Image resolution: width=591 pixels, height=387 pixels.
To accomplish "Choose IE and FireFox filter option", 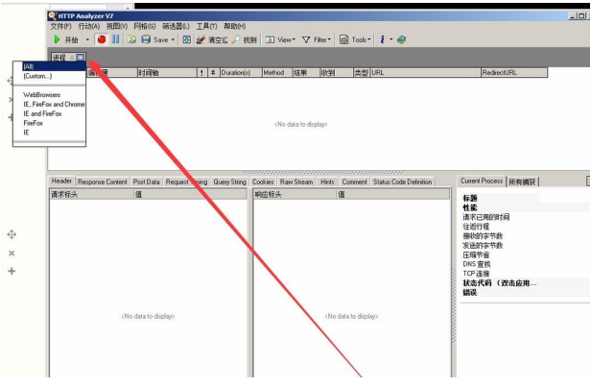I will tap(49, 113).
